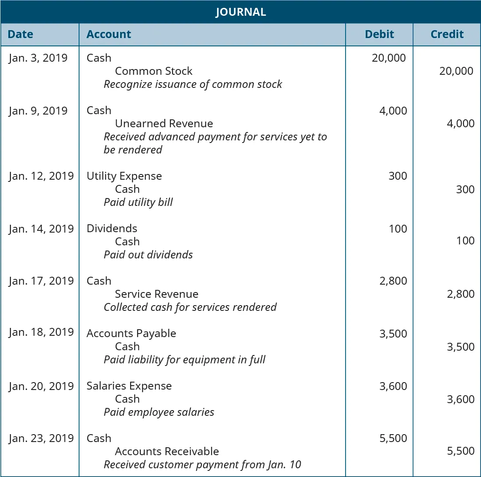Viewport: 481px width, 477px height.
Task: Select the Salaries Expense account entry
Action: [x=129, y=386]
